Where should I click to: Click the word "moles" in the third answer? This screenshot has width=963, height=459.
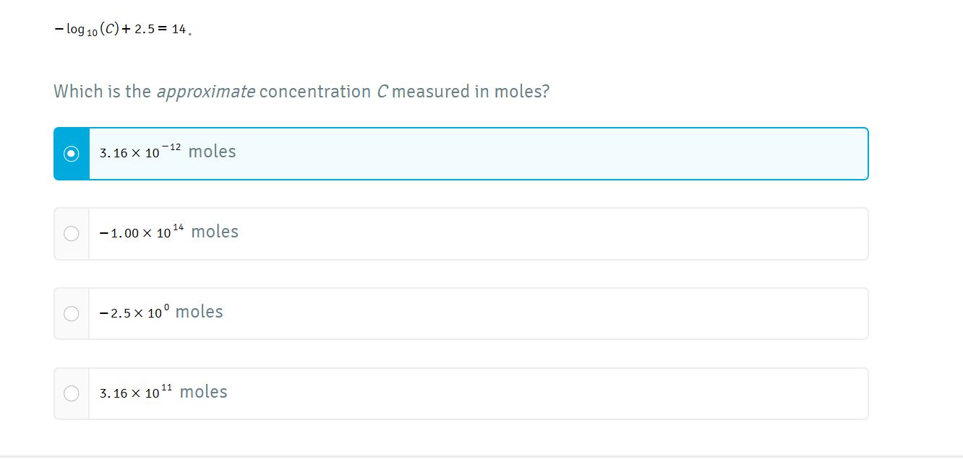tap(200, 312)
